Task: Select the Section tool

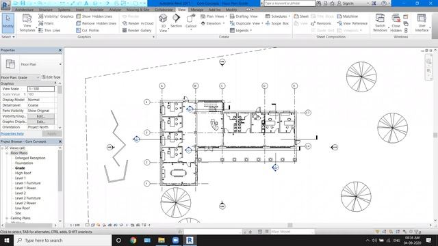Action: [x=176, y=21]
